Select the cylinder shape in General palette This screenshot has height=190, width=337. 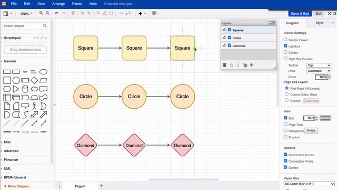tap(25, 89)
